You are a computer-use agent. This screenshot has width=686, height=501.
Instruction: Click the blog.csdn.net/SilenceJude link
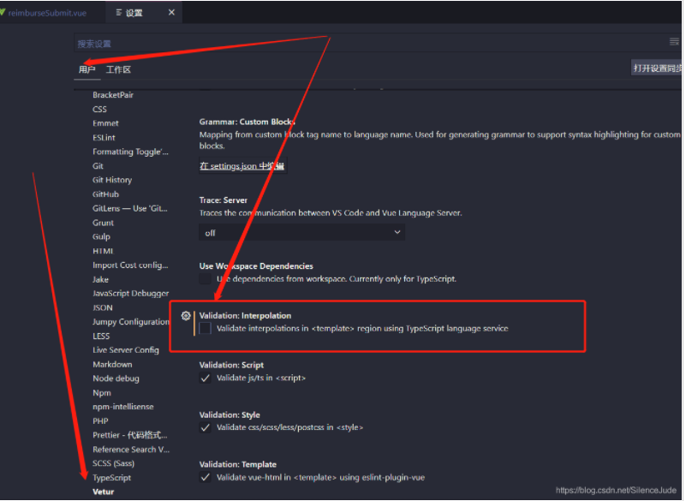(x=615, y=488)
